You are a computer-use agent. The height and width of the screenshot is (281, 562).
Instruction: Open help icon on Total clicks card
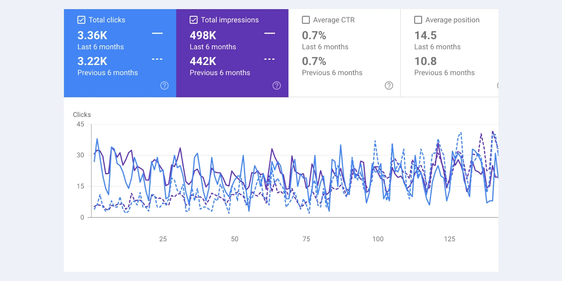[164, 85]
